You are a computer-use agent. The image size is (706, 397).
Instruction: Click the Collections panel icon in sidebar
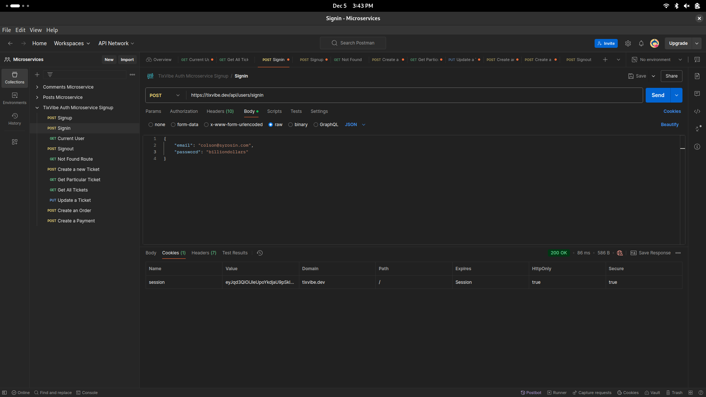(x=14, y=78)
